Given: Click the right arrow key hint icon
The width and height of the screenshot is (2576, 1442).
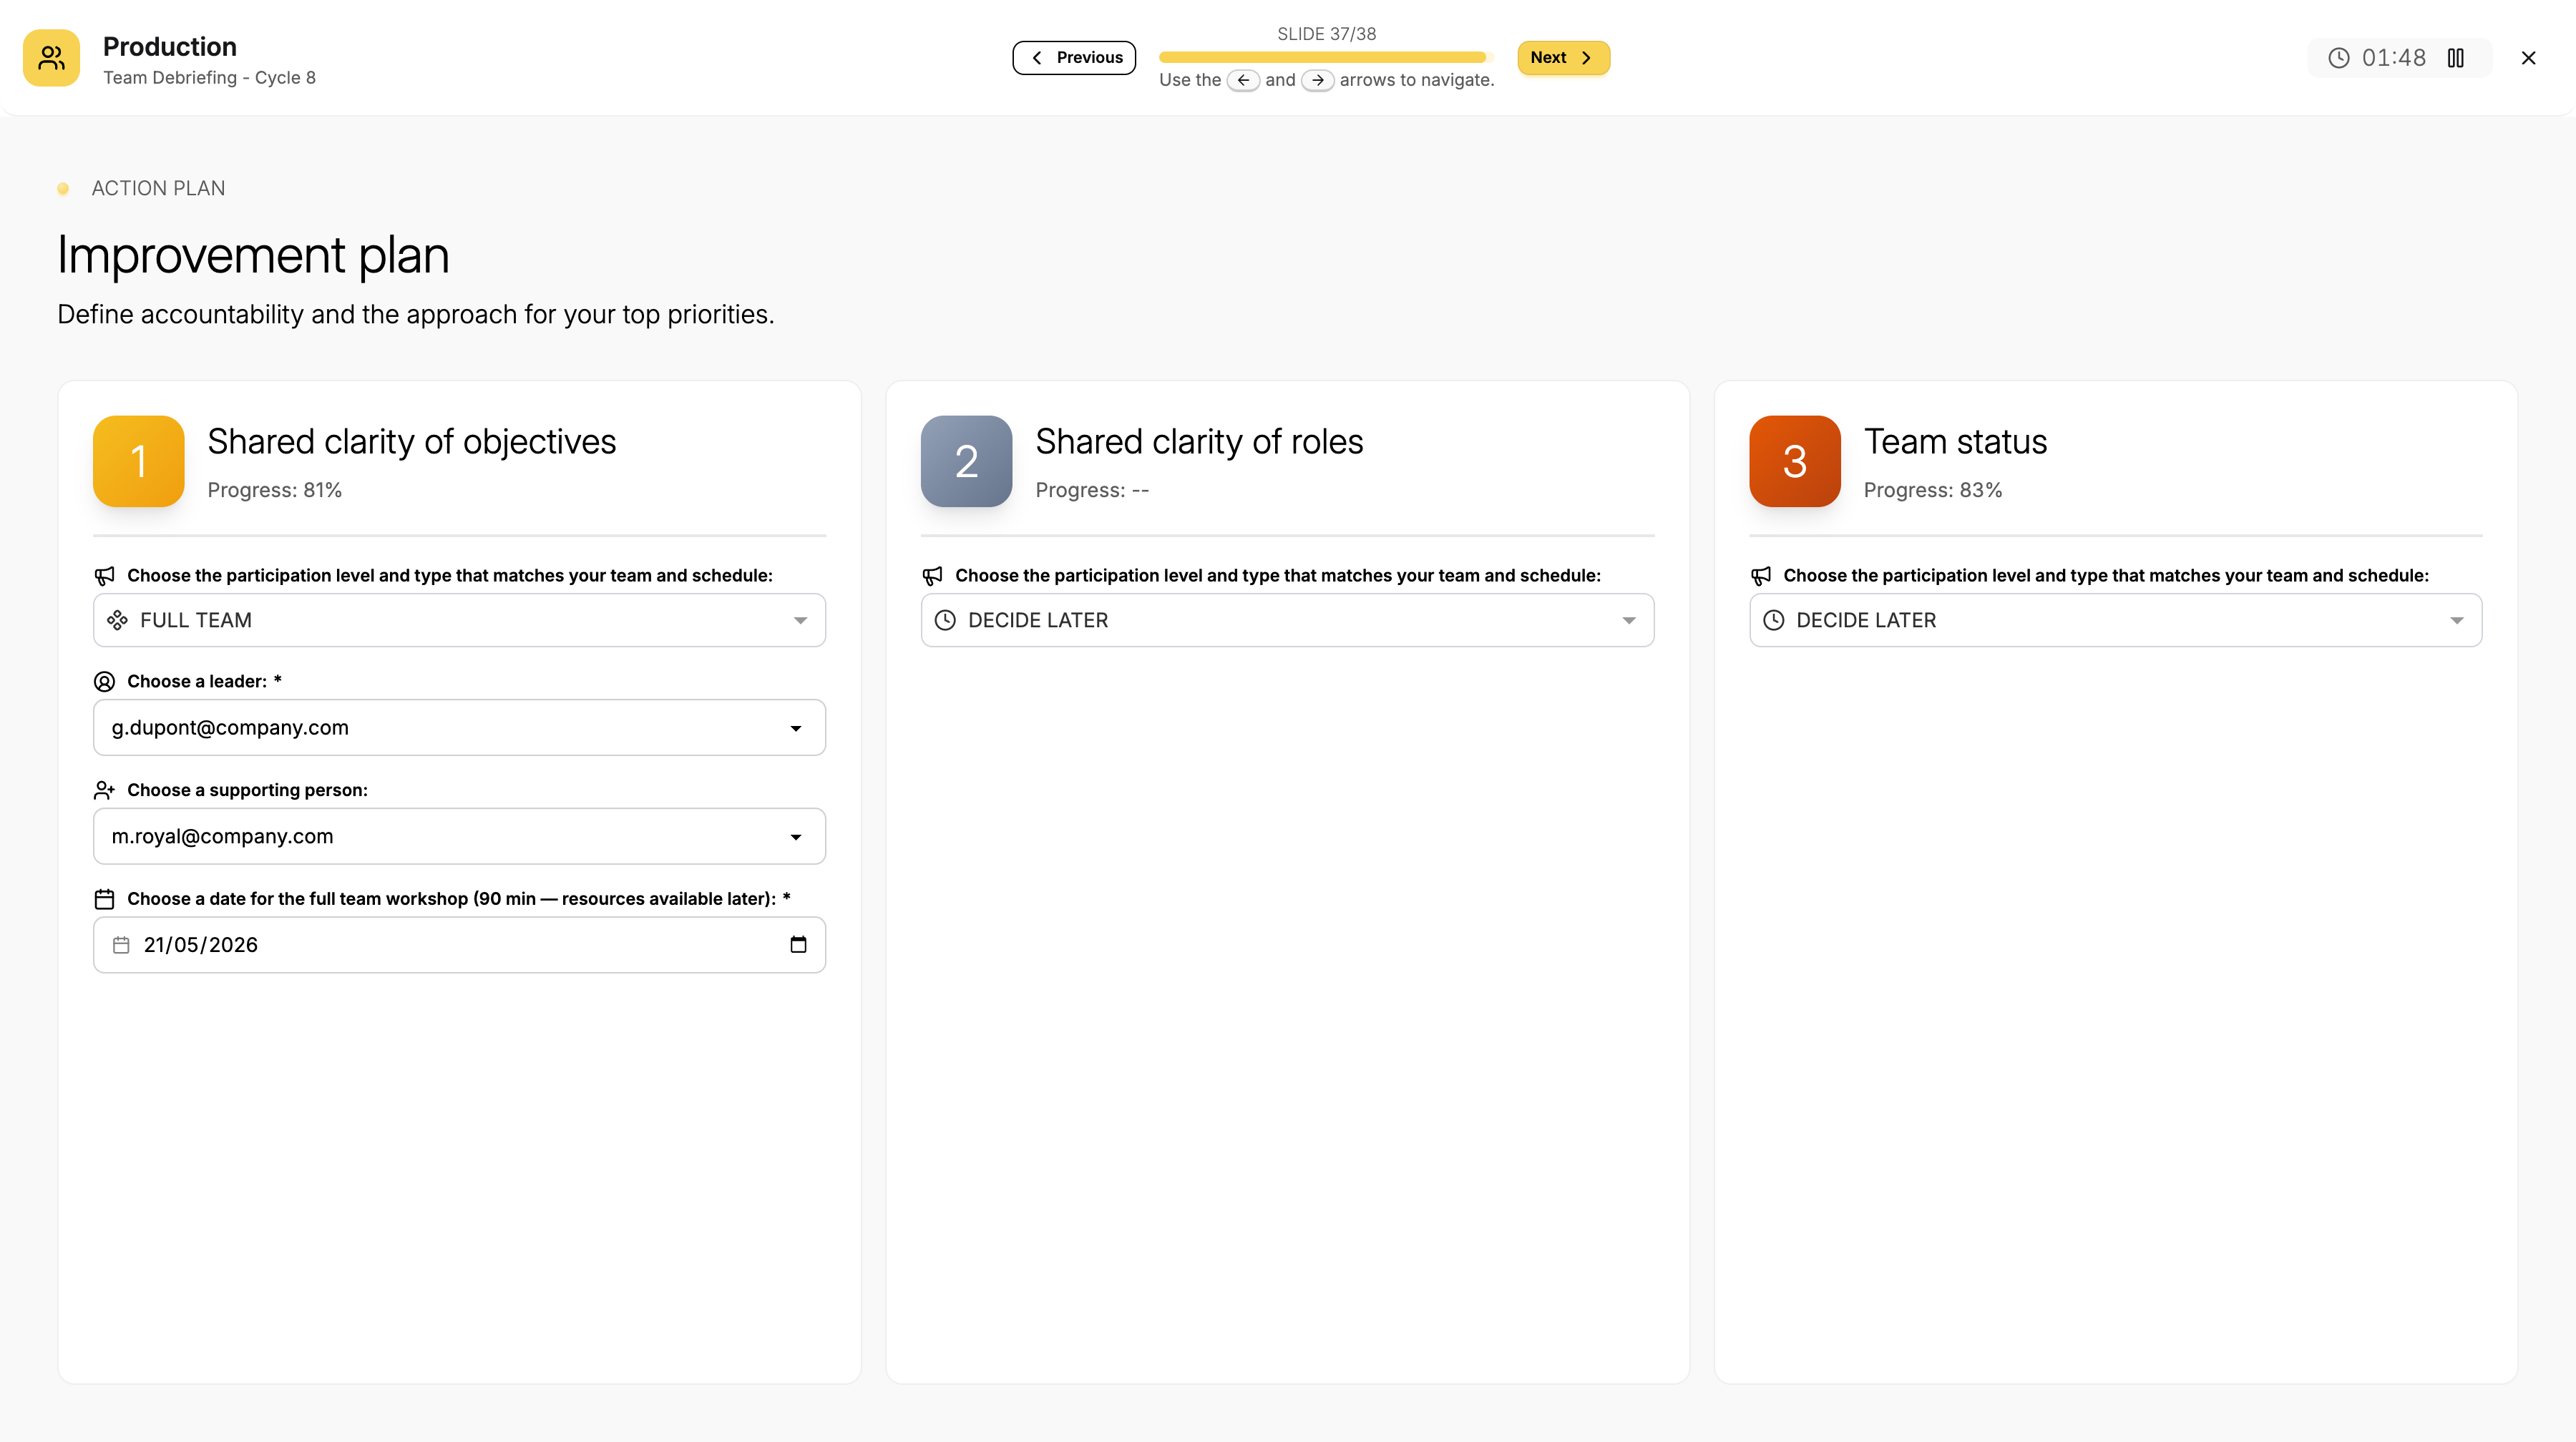Looking at the screenshot, I should 1318,80.
